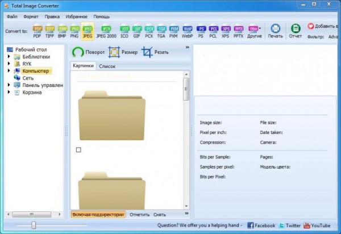Open the Facebook link
341x234 pixels.
(x=261, y=225)
